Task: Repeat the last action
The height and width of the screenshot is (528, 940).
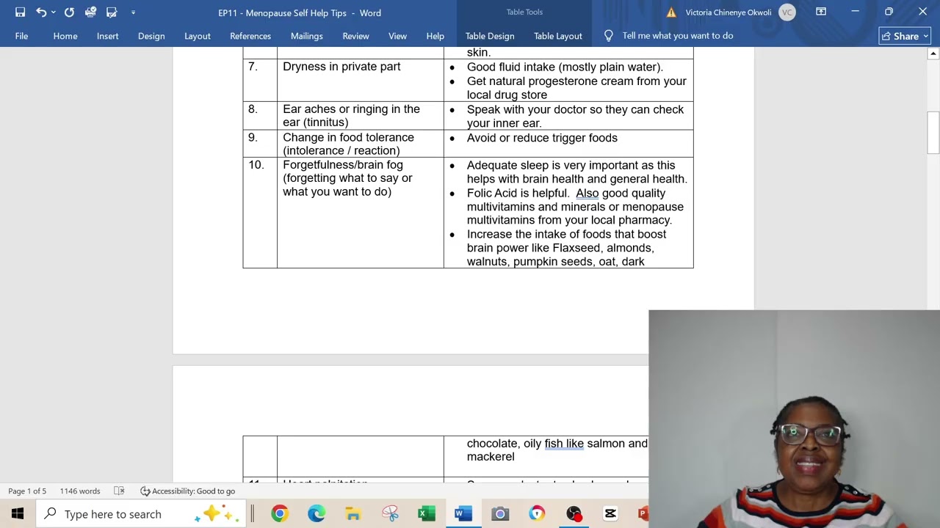Action: [x=69, y=12]
